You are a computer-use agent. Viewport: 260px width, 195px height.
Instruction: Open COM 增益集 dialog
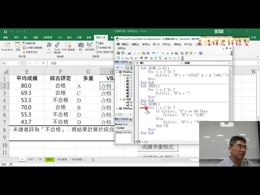click(x=68, y=46)
